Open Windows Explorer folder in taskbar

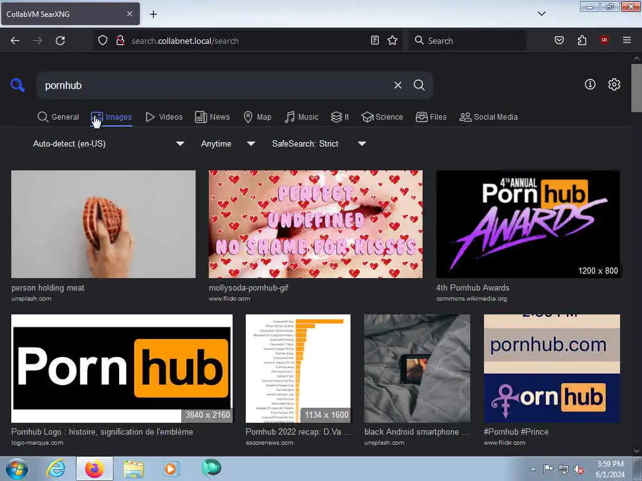point(134,470)
